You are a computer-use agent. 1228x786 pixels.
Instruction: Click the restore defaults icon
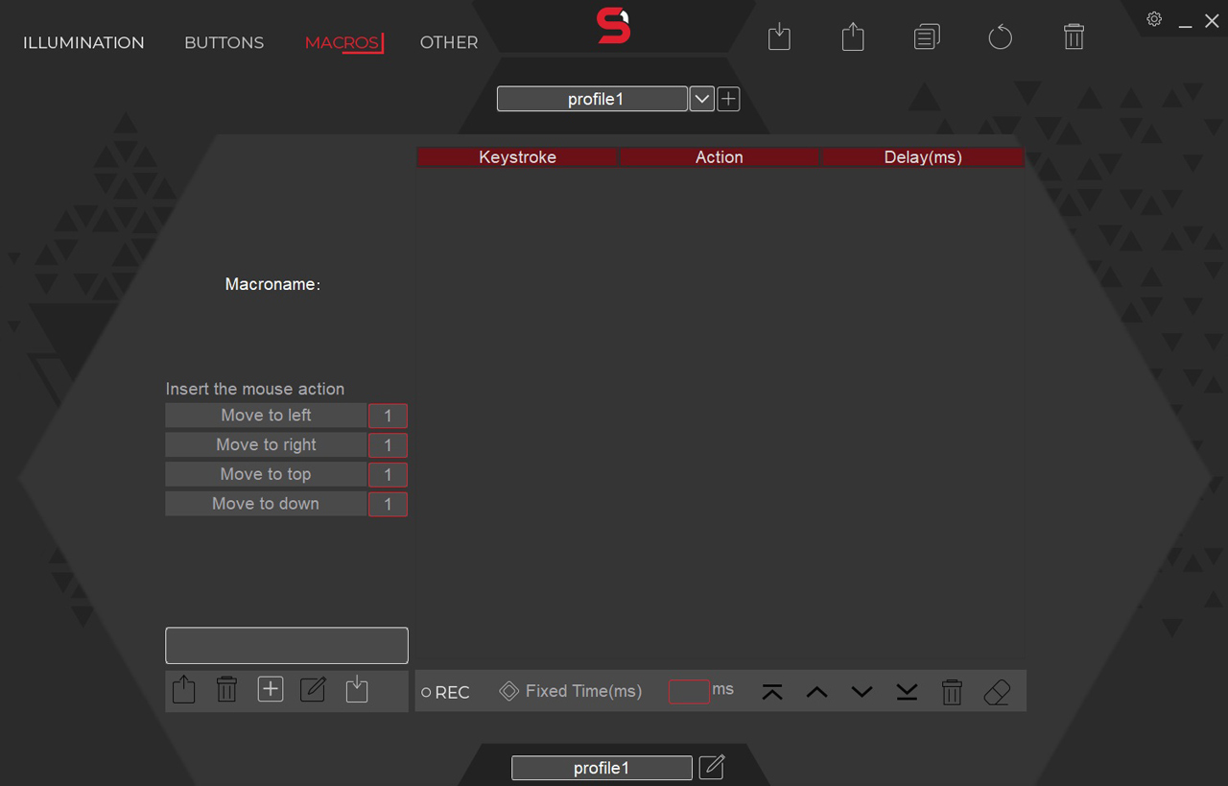coord(1001,36)
